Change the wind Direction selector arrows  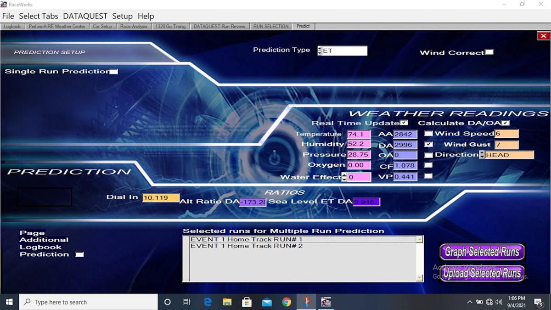coord(482,155)
